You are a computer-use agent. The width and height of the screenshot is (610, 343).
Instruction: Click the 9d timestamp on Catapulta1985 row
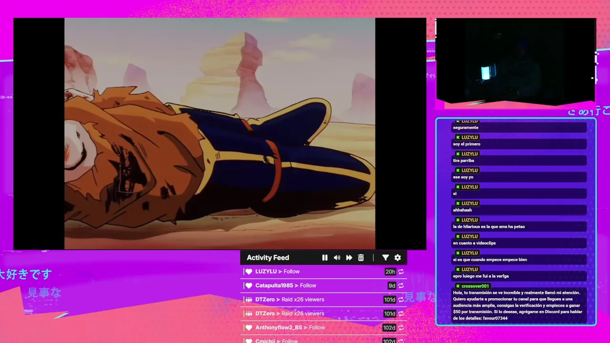point(392,286)
